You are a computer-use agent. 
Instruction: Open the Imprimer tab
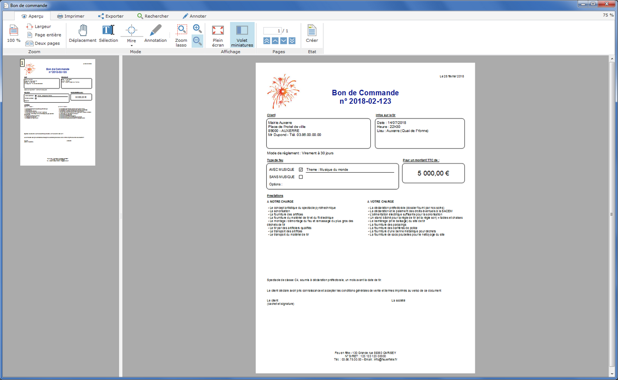70,16
